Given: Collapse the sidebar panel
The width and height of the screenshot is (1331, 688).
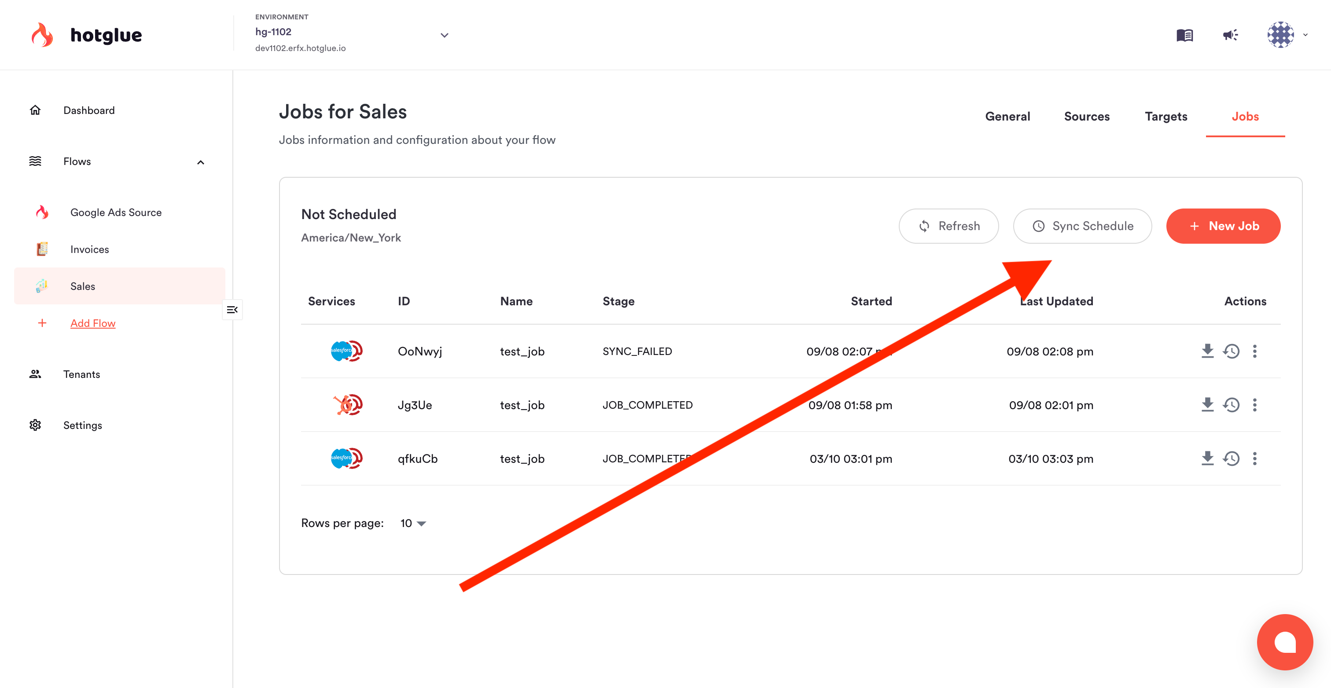Looking at the screenshot, I should [232, 310].
